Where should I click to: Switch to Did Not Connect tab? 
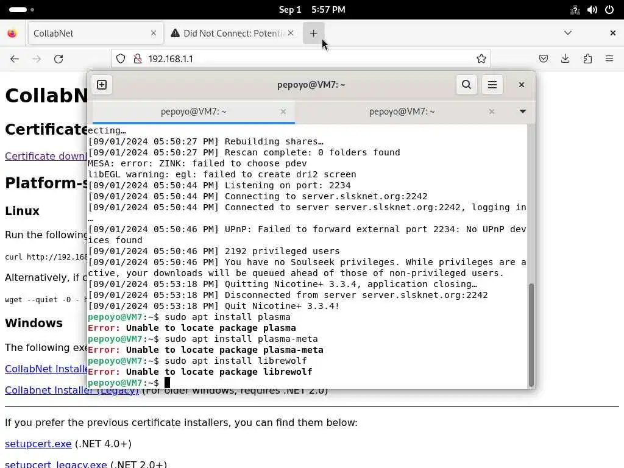click(x=233, y=33)
